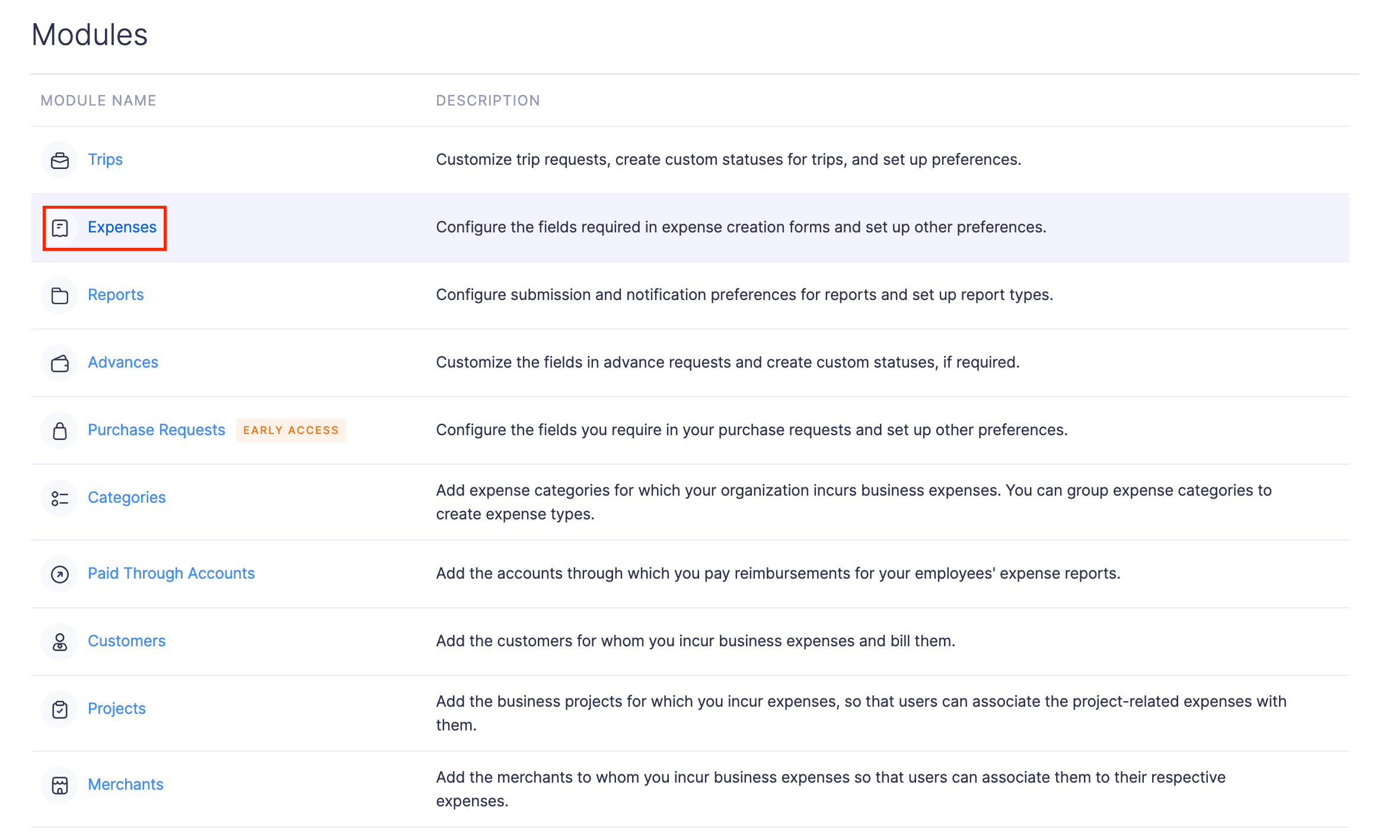Open the Advances module settings
The height and width of the screenshot is (836, 1378).
coord(123,362)
